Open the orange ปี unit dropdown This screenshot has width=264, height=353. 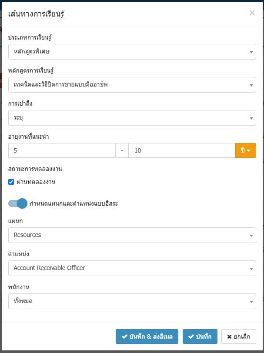[x=246, y=150]
